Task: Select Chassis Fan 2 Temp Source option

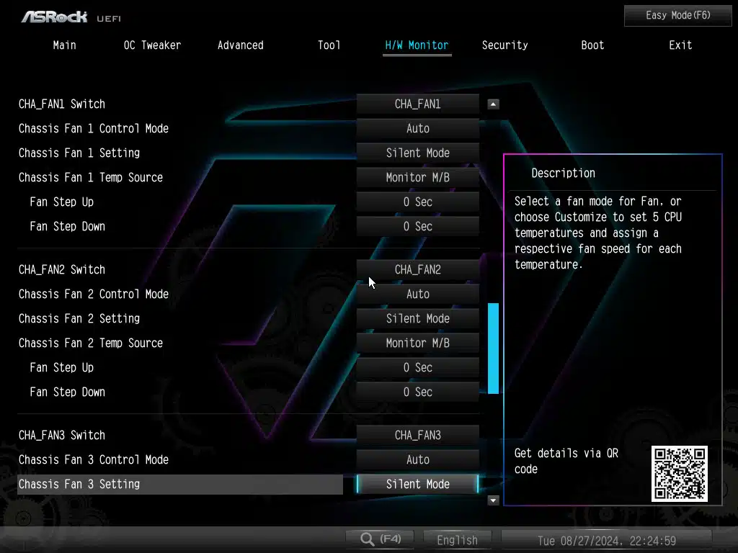Action: coord(417,343)
